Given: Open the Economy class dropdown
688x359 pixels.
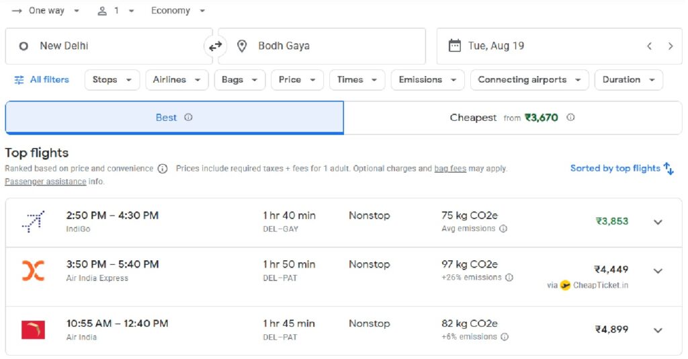Looking at the screenshot, I should tap(177, 11).
